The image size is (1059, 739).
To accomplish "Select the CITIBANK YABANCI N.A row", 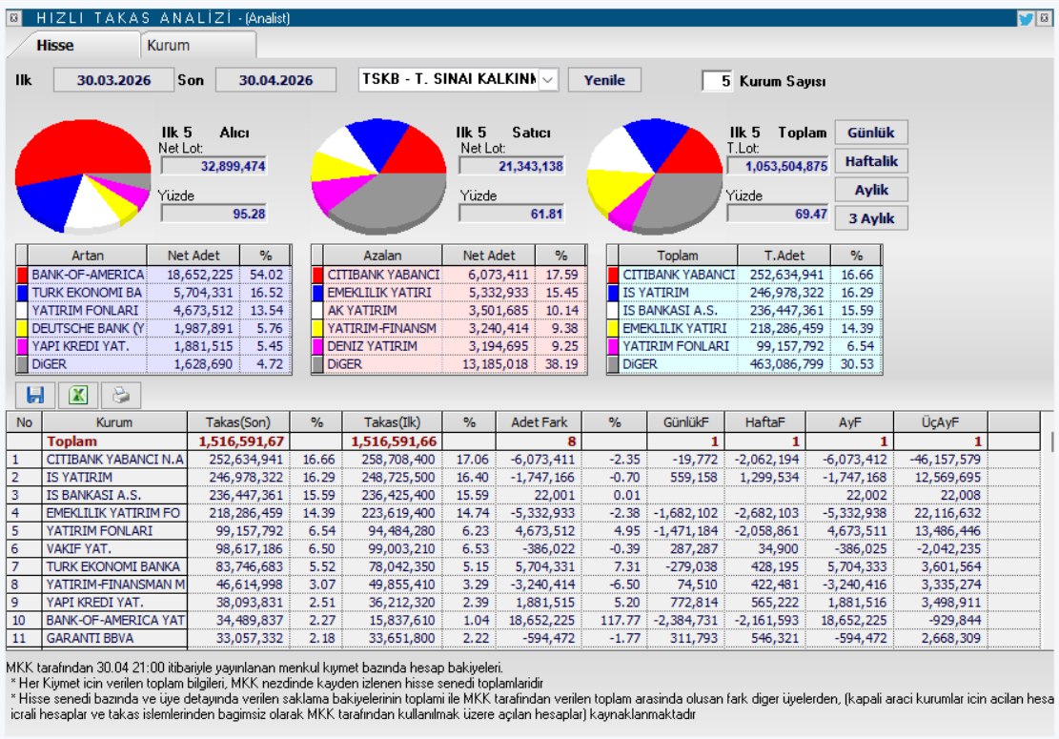I will pyautogui.click(x=523, y=460).
